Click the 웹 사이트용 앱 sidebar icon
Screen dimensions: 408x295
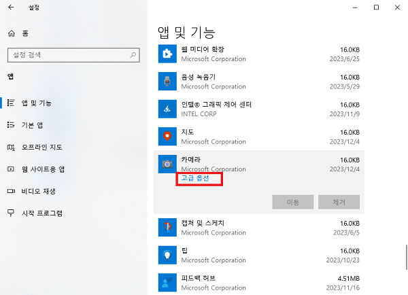[x=11, y=169]
